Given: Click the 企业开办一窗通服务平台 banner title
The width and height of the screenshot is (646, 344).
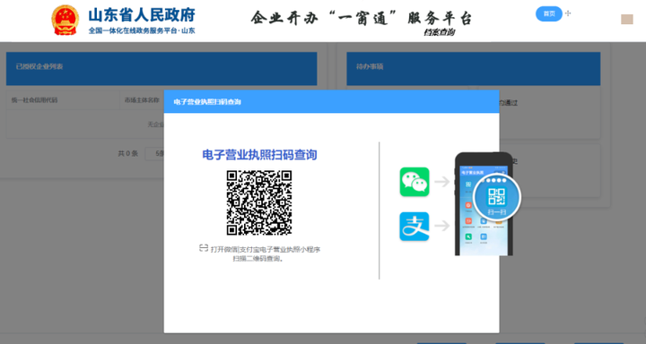Looking at the screenshot, I should [x=362, y=18].
